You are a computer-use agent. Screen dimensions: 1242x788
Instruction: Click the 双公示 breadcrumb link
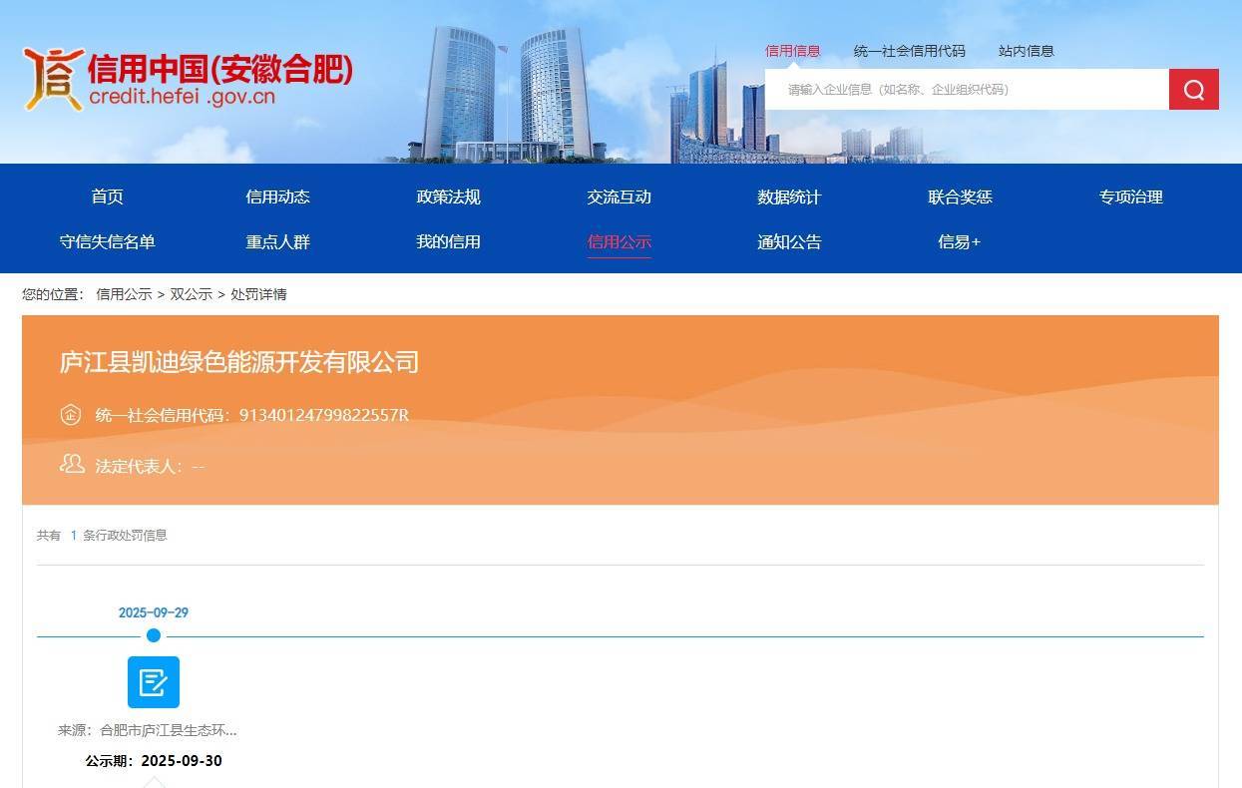(190, 294)
